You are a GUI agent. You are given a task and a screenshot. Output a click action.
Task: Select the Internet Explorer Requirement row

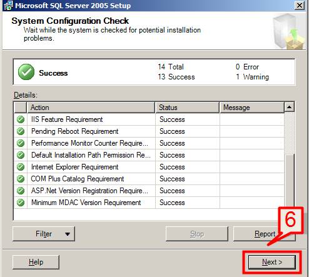[x=149, y=167]
